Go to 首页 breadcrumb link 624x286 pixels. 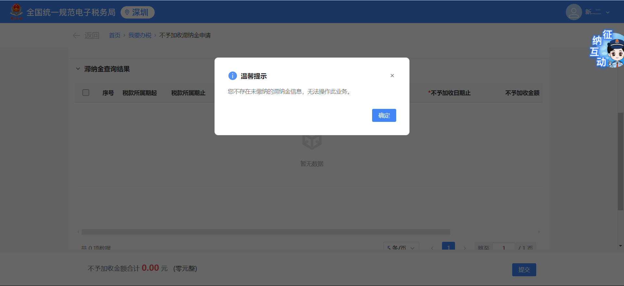tap(115, 35)
